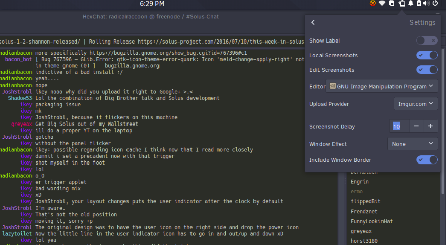446x245 pixels.
Task: Enable the Show Label switch
Action: (427, 40)
